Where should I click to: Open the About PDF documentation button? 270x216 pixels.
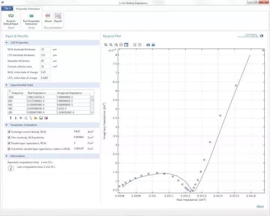pos(48,16)
